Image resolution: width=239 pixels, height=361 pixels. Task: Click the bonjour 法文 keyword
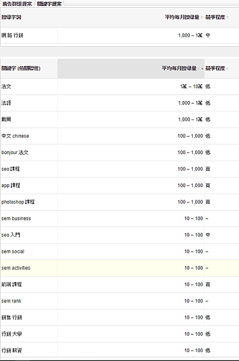15,152
